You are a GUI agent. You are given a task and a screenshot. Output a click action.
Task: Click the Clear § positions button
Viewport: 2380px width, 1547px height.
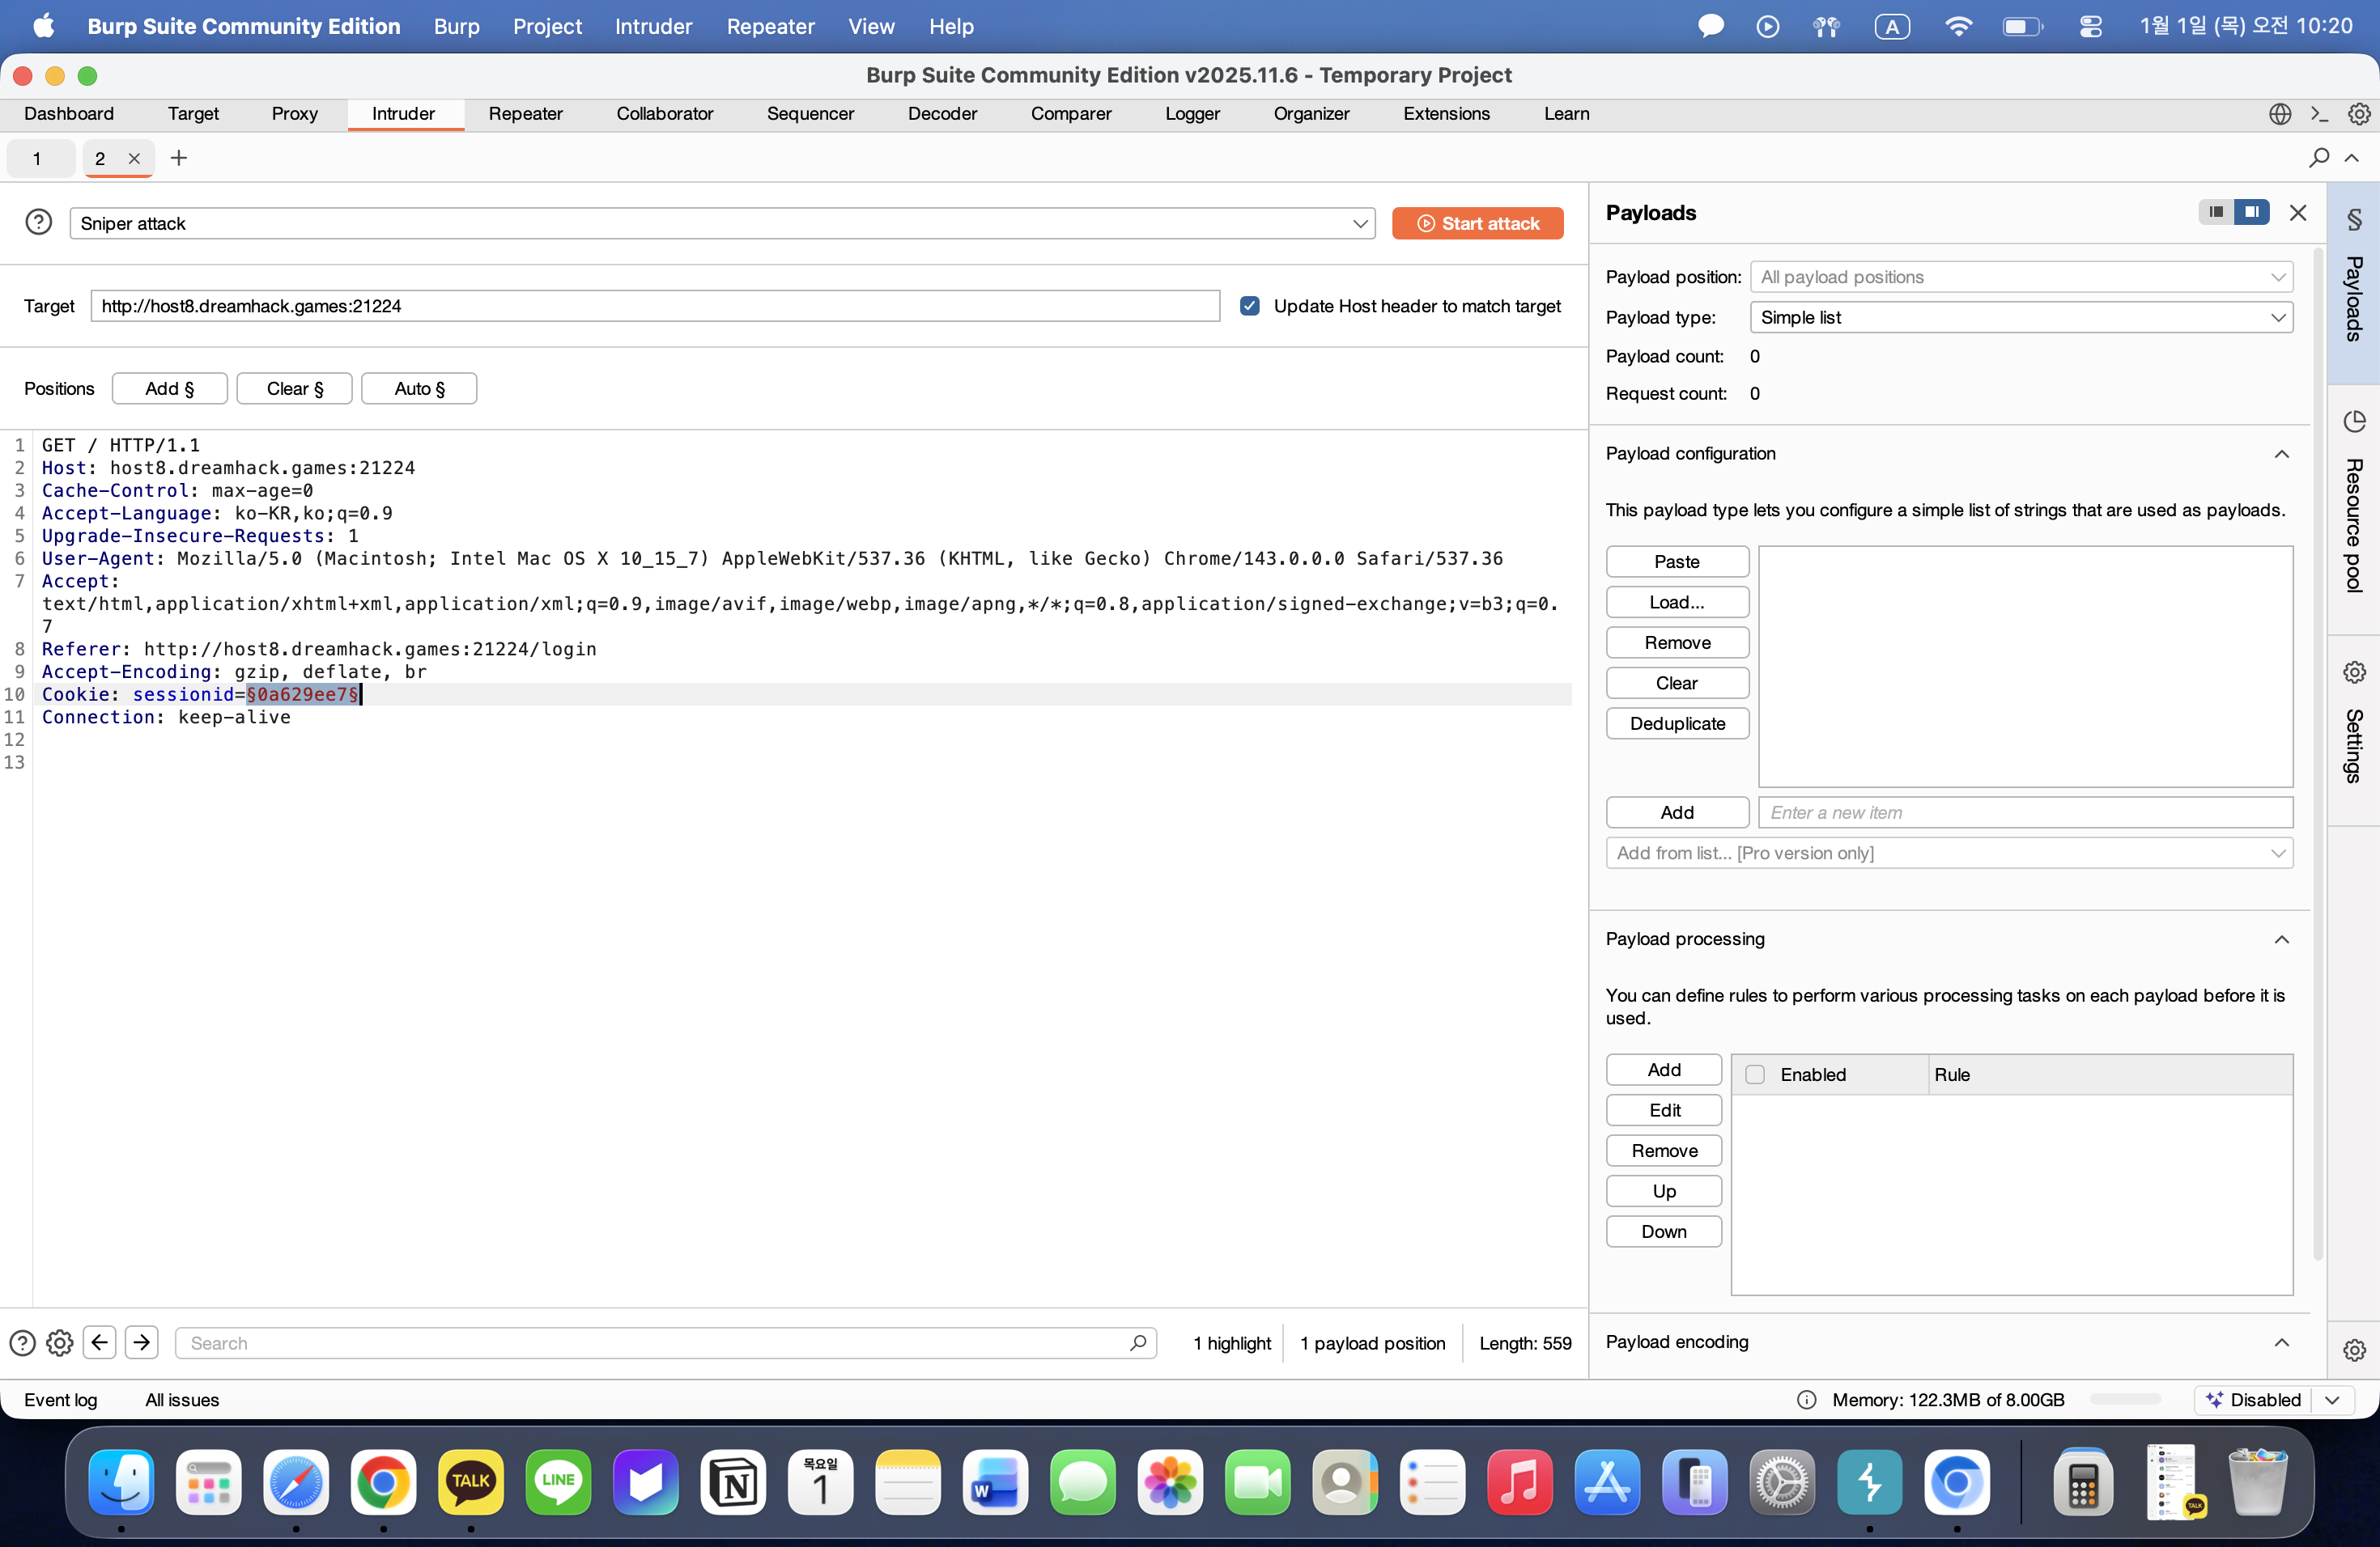(x=294, y=388)
